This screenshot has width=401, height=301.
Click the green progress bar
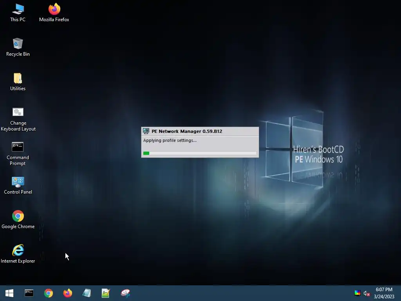(200, 153)
